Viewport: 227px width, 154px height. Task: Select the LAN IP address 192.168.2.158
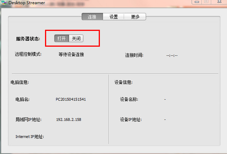pos(68,119)
